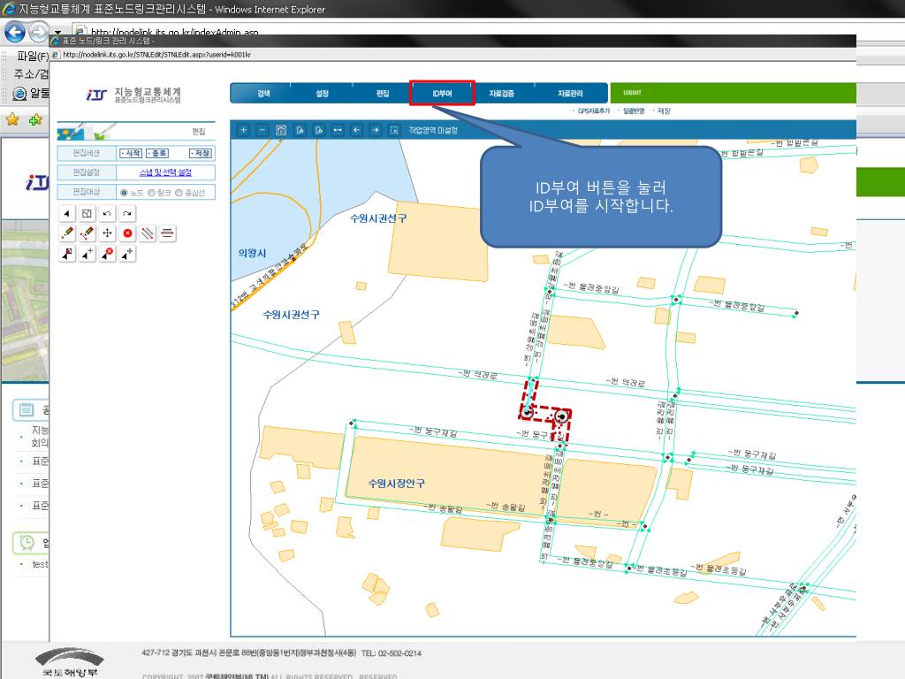Click the GPS자료추가 link
This screenshot has height=679, width=905.
click(593, 111)
